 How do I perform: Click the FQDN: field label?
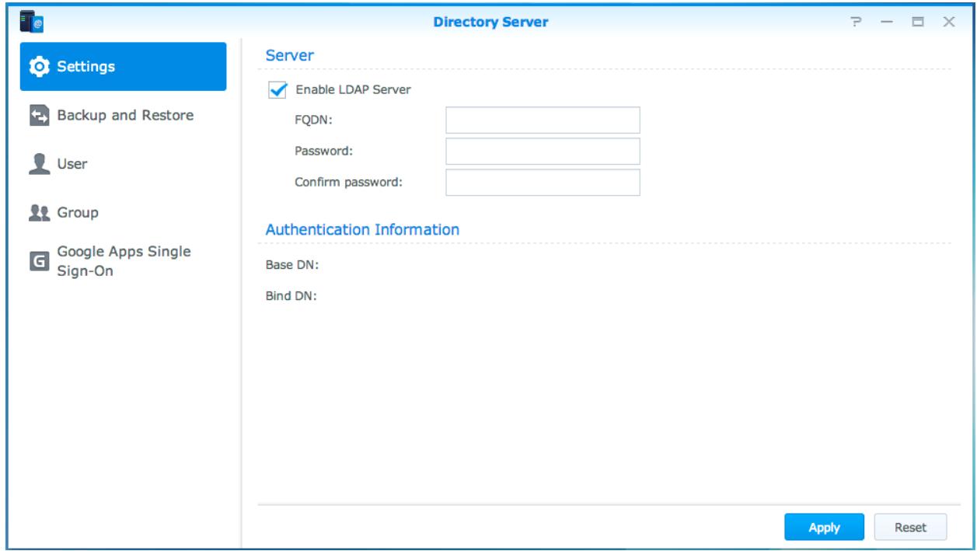pos(312,120)
